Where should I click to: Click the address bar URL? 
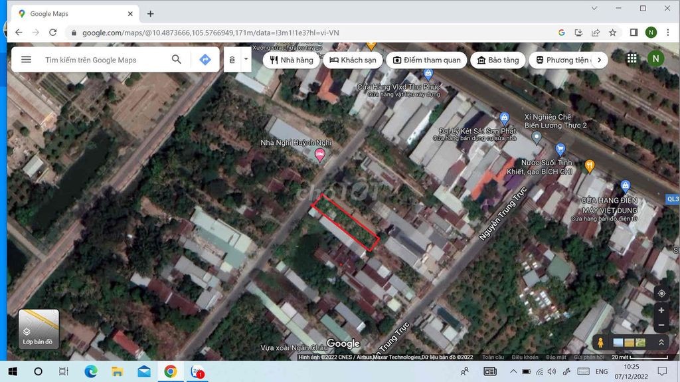[211, 33]
